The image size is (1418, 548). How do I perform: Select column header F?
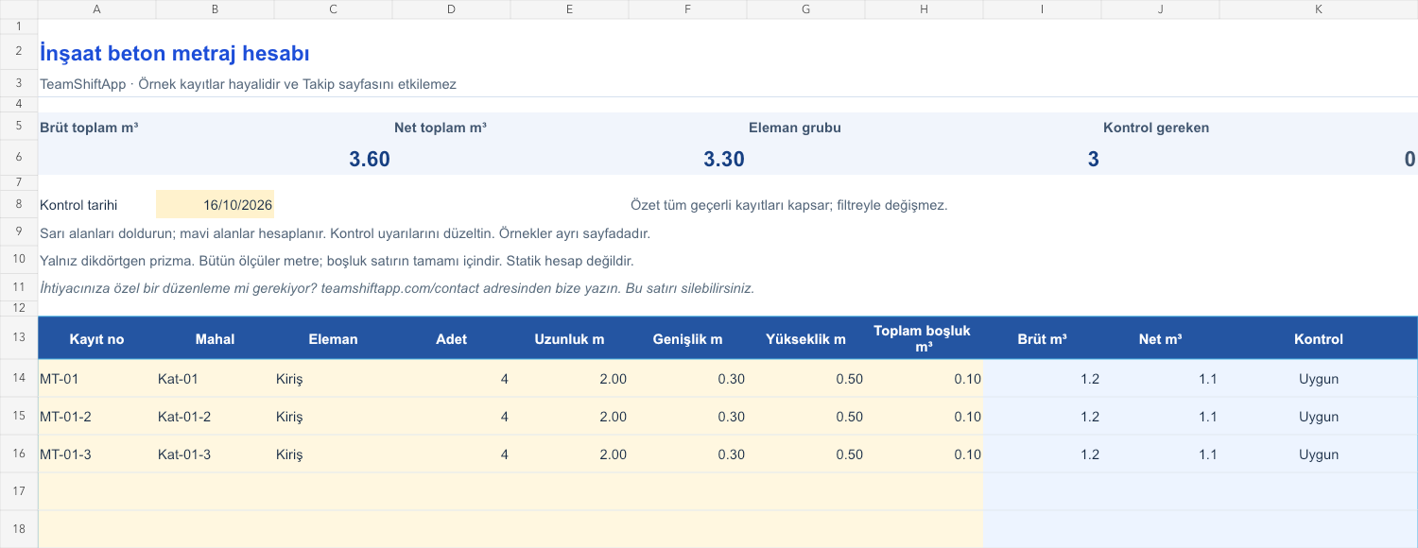point(687,9)
